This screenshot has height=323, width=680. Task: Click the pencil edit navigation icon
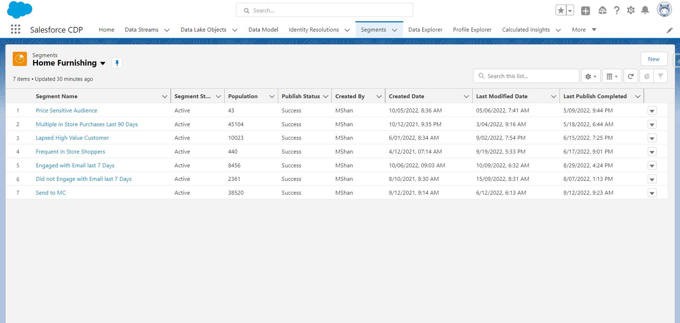[669, 30]
